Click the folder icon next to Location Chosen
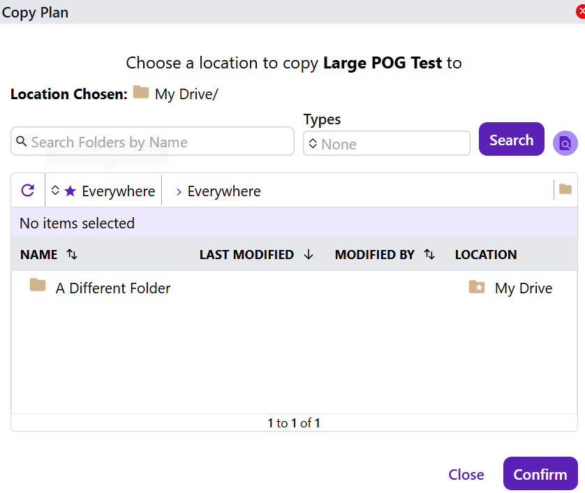The height and width of the screenshot is (493, 585). tap(141, 93)
